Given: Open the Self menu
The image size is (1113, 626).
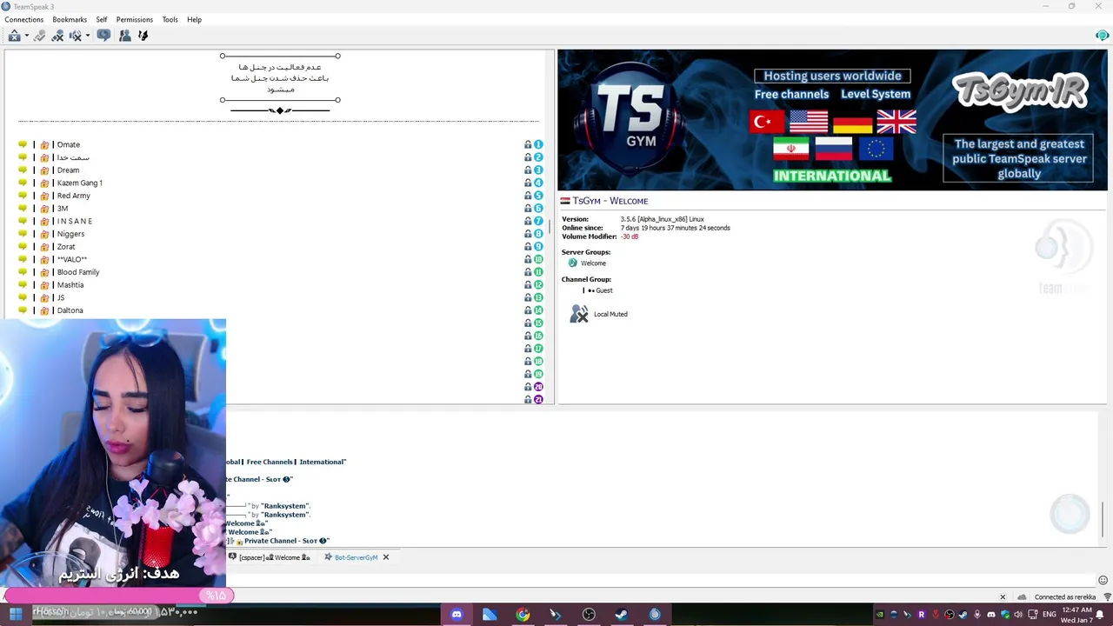Looking at the screenshot, I should (x=102, y=19).
